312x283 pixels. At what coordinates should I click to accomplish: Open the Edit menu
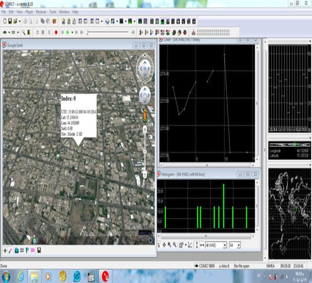[x=11, y=12]
